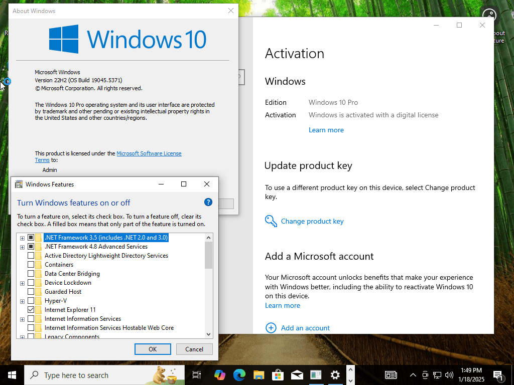Viewport: 514px width, 385px height.
Task: Open the Windows Start menu
Action: point(12,375)
